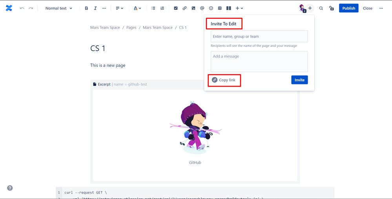Click the Enter name, group or team field
Screen dimensions: 392x199
(x=259, y=37)
